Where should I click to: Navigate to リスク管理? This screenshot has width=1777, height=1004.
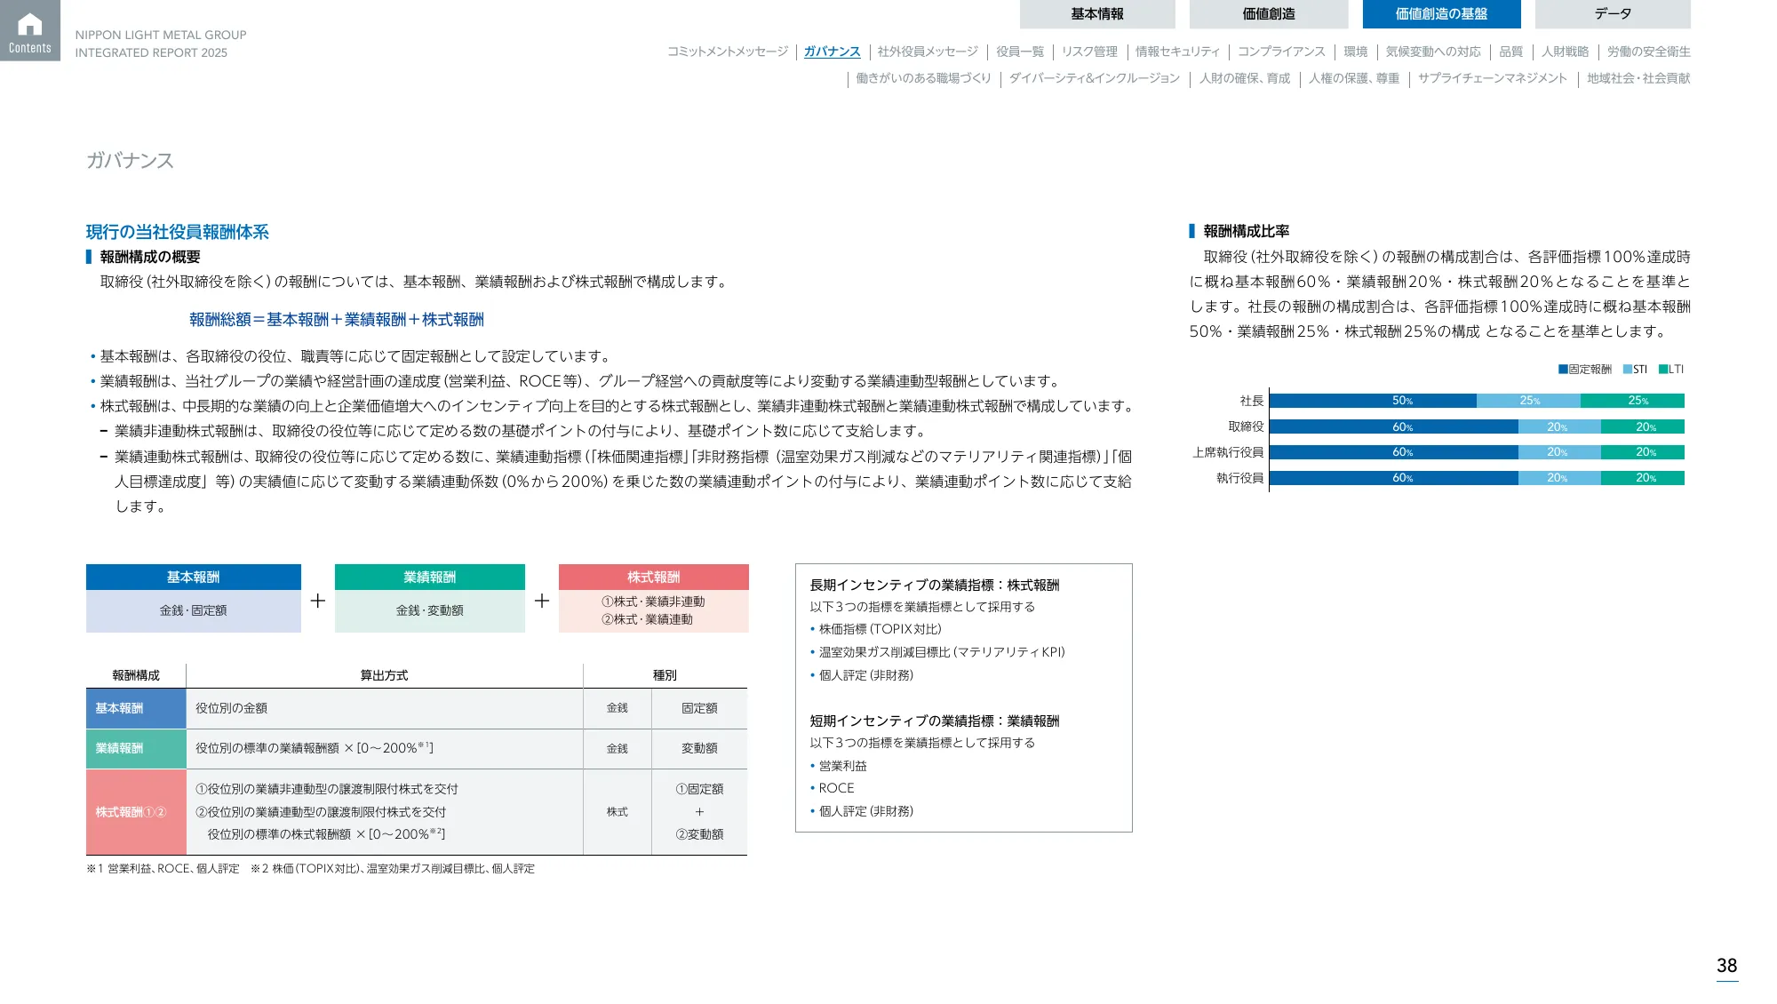coord(1090,52)
